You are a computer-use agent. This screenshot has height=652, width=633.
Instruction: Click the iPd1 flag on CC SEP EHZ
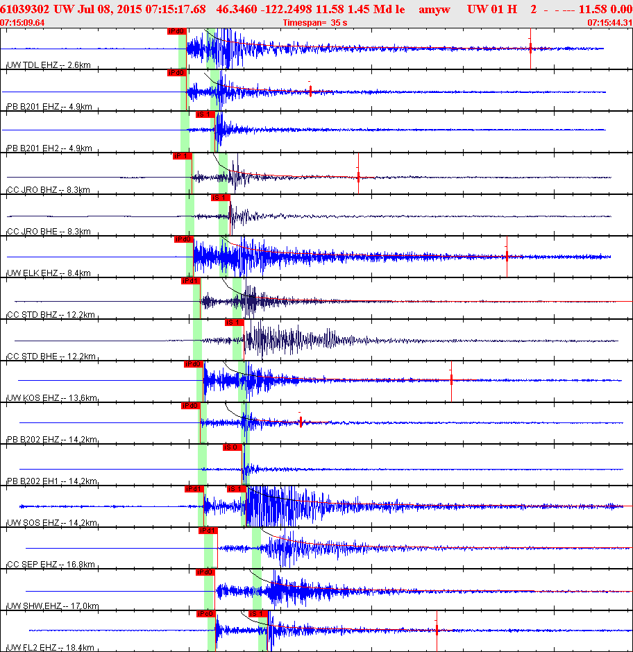point(208,530)
